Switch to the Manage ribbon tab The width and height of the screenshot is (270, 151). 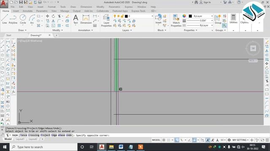[65, 11]
